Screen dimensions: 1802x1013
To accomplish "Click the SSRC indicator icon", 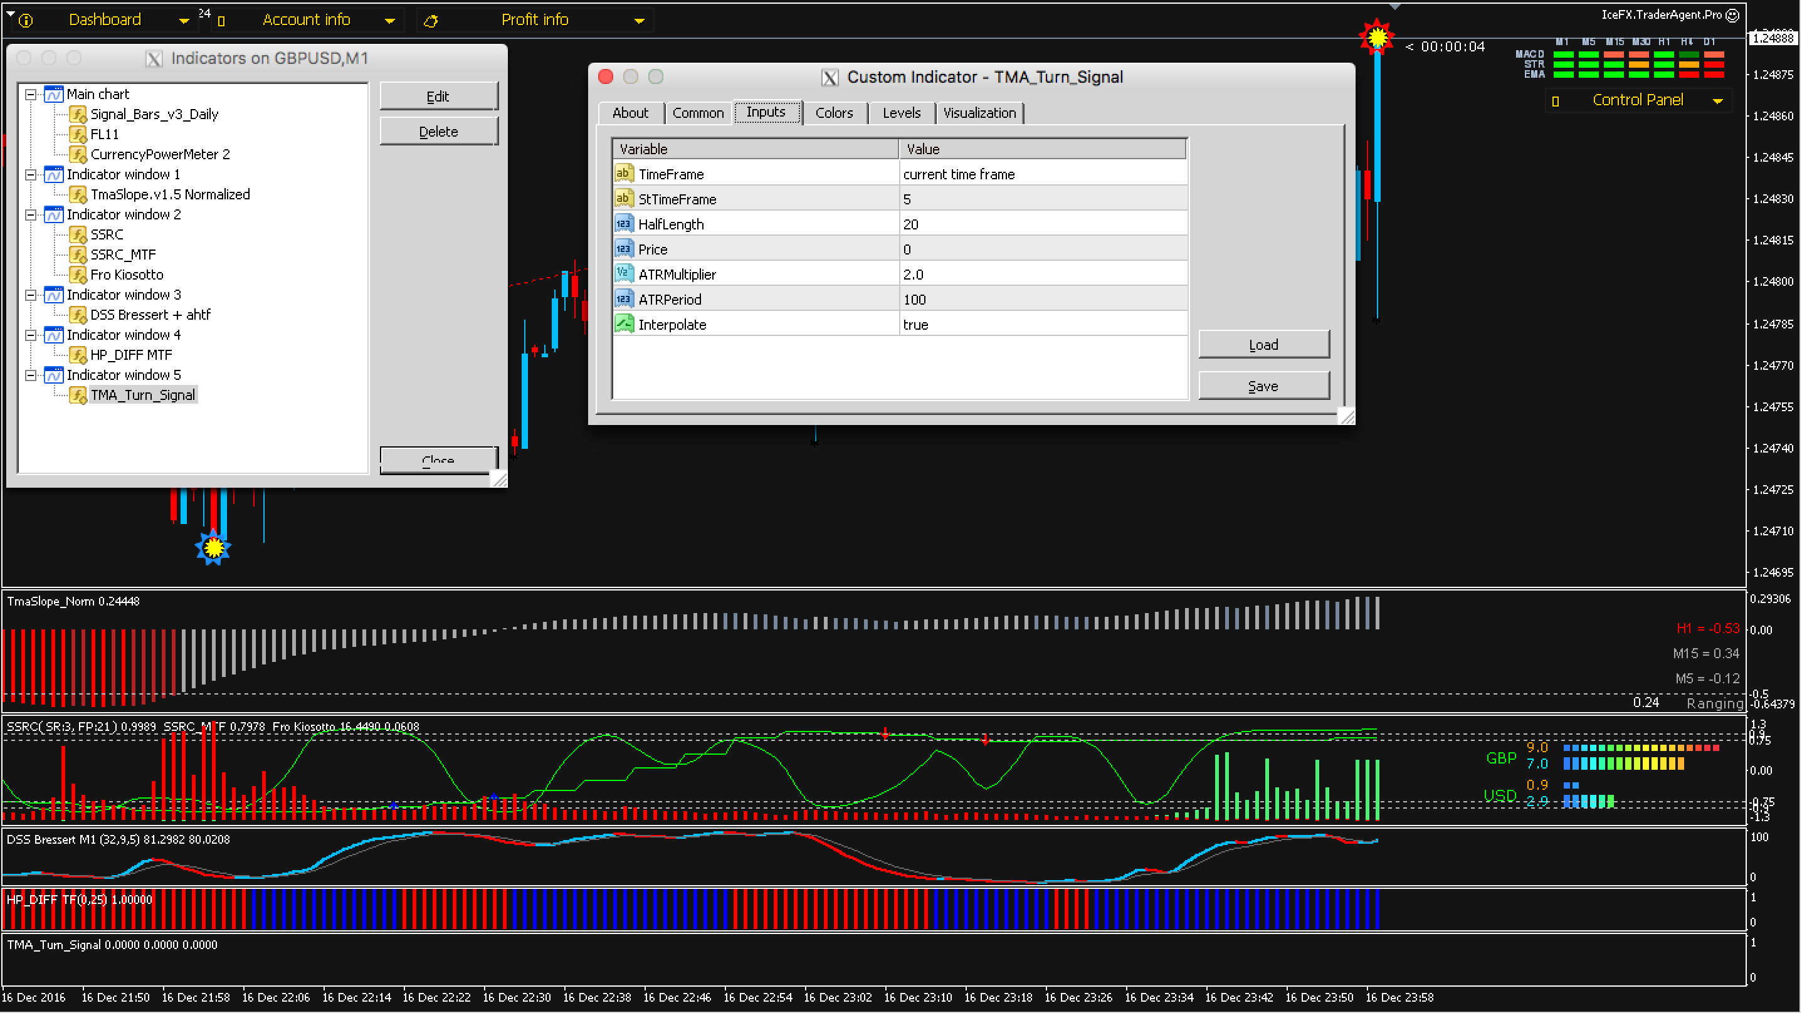I will tap(78, 234).
